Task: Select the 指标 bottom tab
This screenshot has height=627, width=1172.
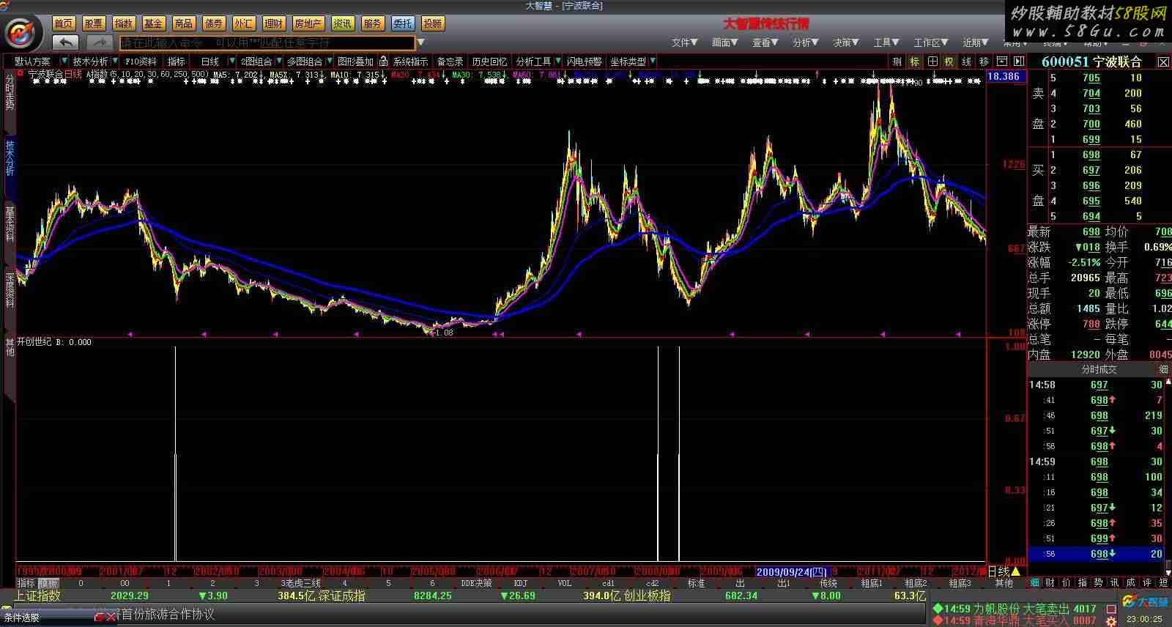Action: [x=26, y=583]
